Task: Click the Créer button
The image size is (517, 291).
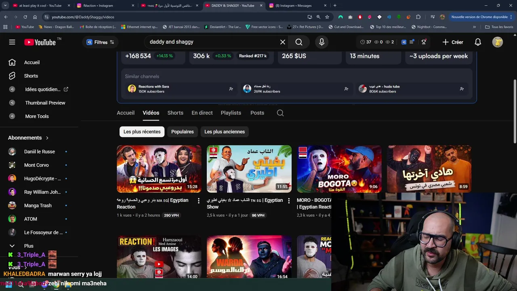Action: point(453,42)
